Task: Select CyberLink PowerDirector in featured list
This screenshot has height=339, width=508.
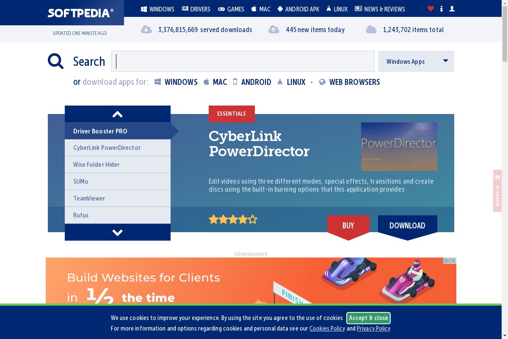Action: (x=118, y=148)
